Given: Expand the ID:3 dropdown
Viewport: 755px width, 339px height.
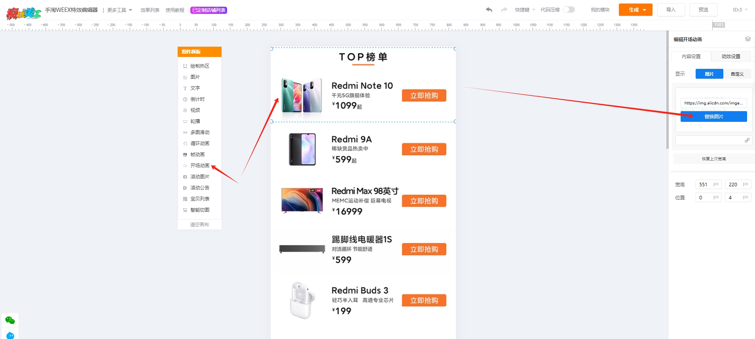Looking at the screenshot, I should (x=740, y=10).
